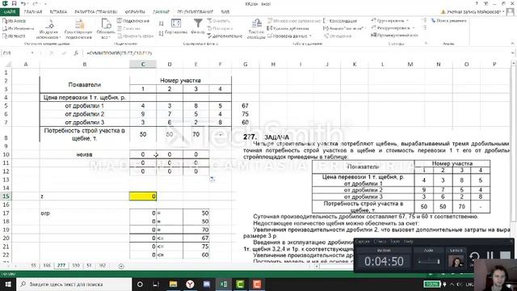Open the Name Box dropdown arrow

32,53
